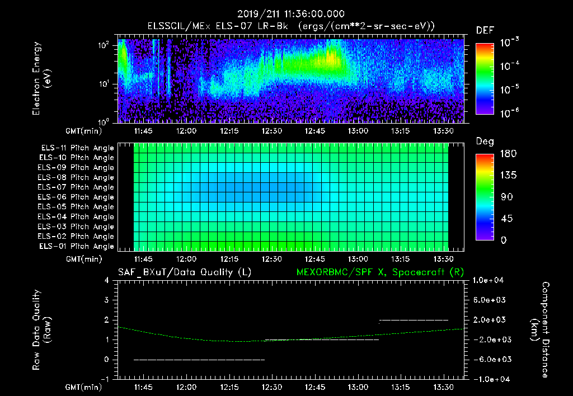The width and height of the screenshot is (573, 396).
Task: Click the yellow-red peak in the electron spectrogram
Action: [331, 59]
